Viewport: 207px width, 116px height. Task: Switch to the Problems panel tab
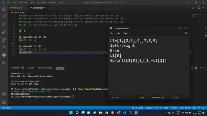15,68
